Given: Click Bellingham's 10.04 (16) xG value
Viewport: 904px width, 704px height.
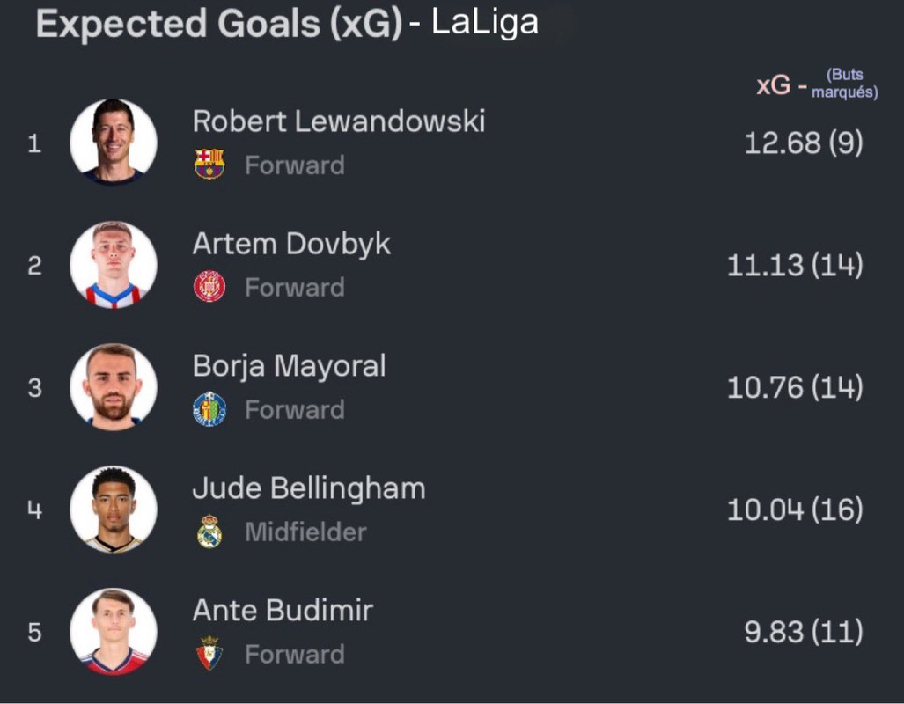Looking at the screenshot, I should [795, 510].
